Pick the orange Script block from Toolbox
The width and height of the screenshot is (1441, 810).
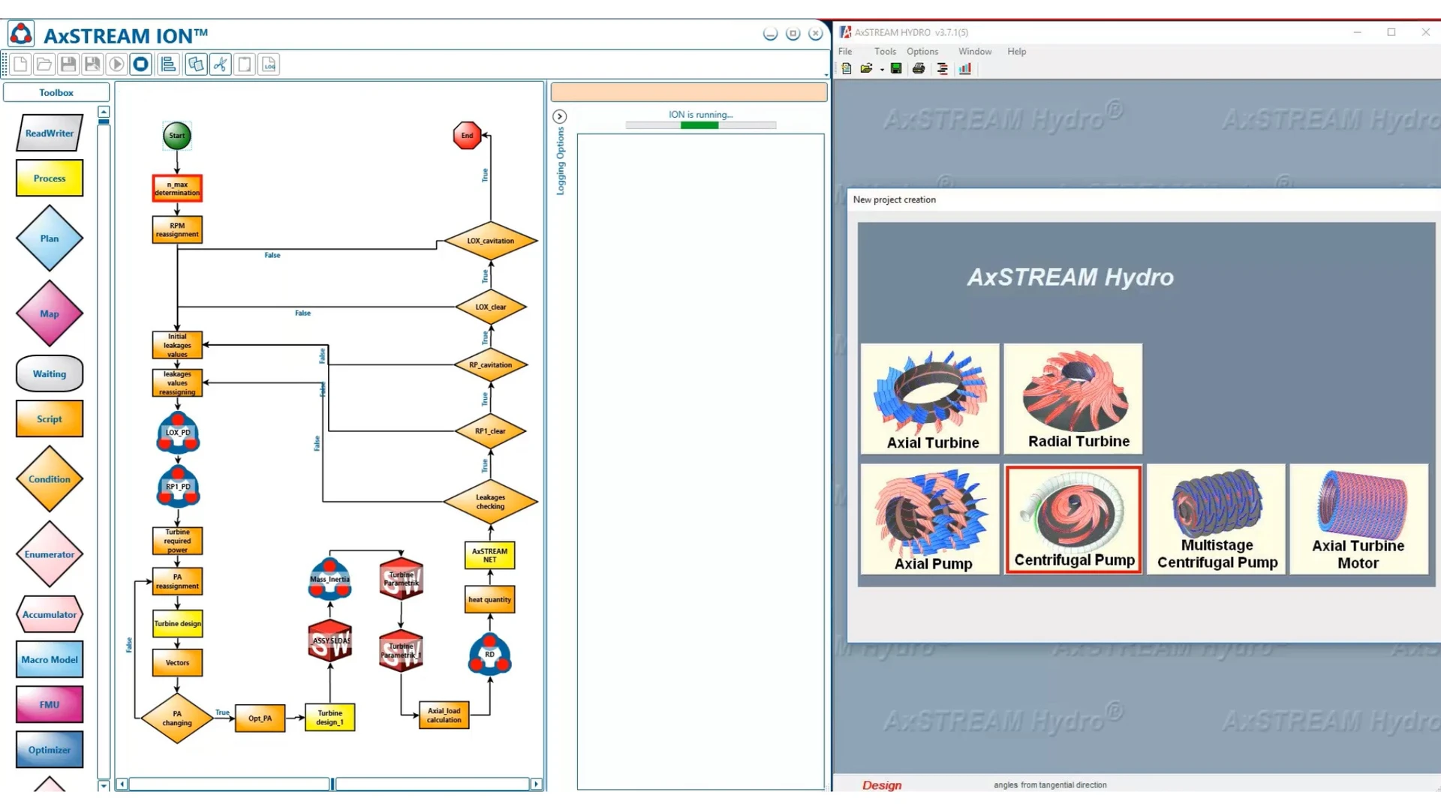[x=50, y=418]
